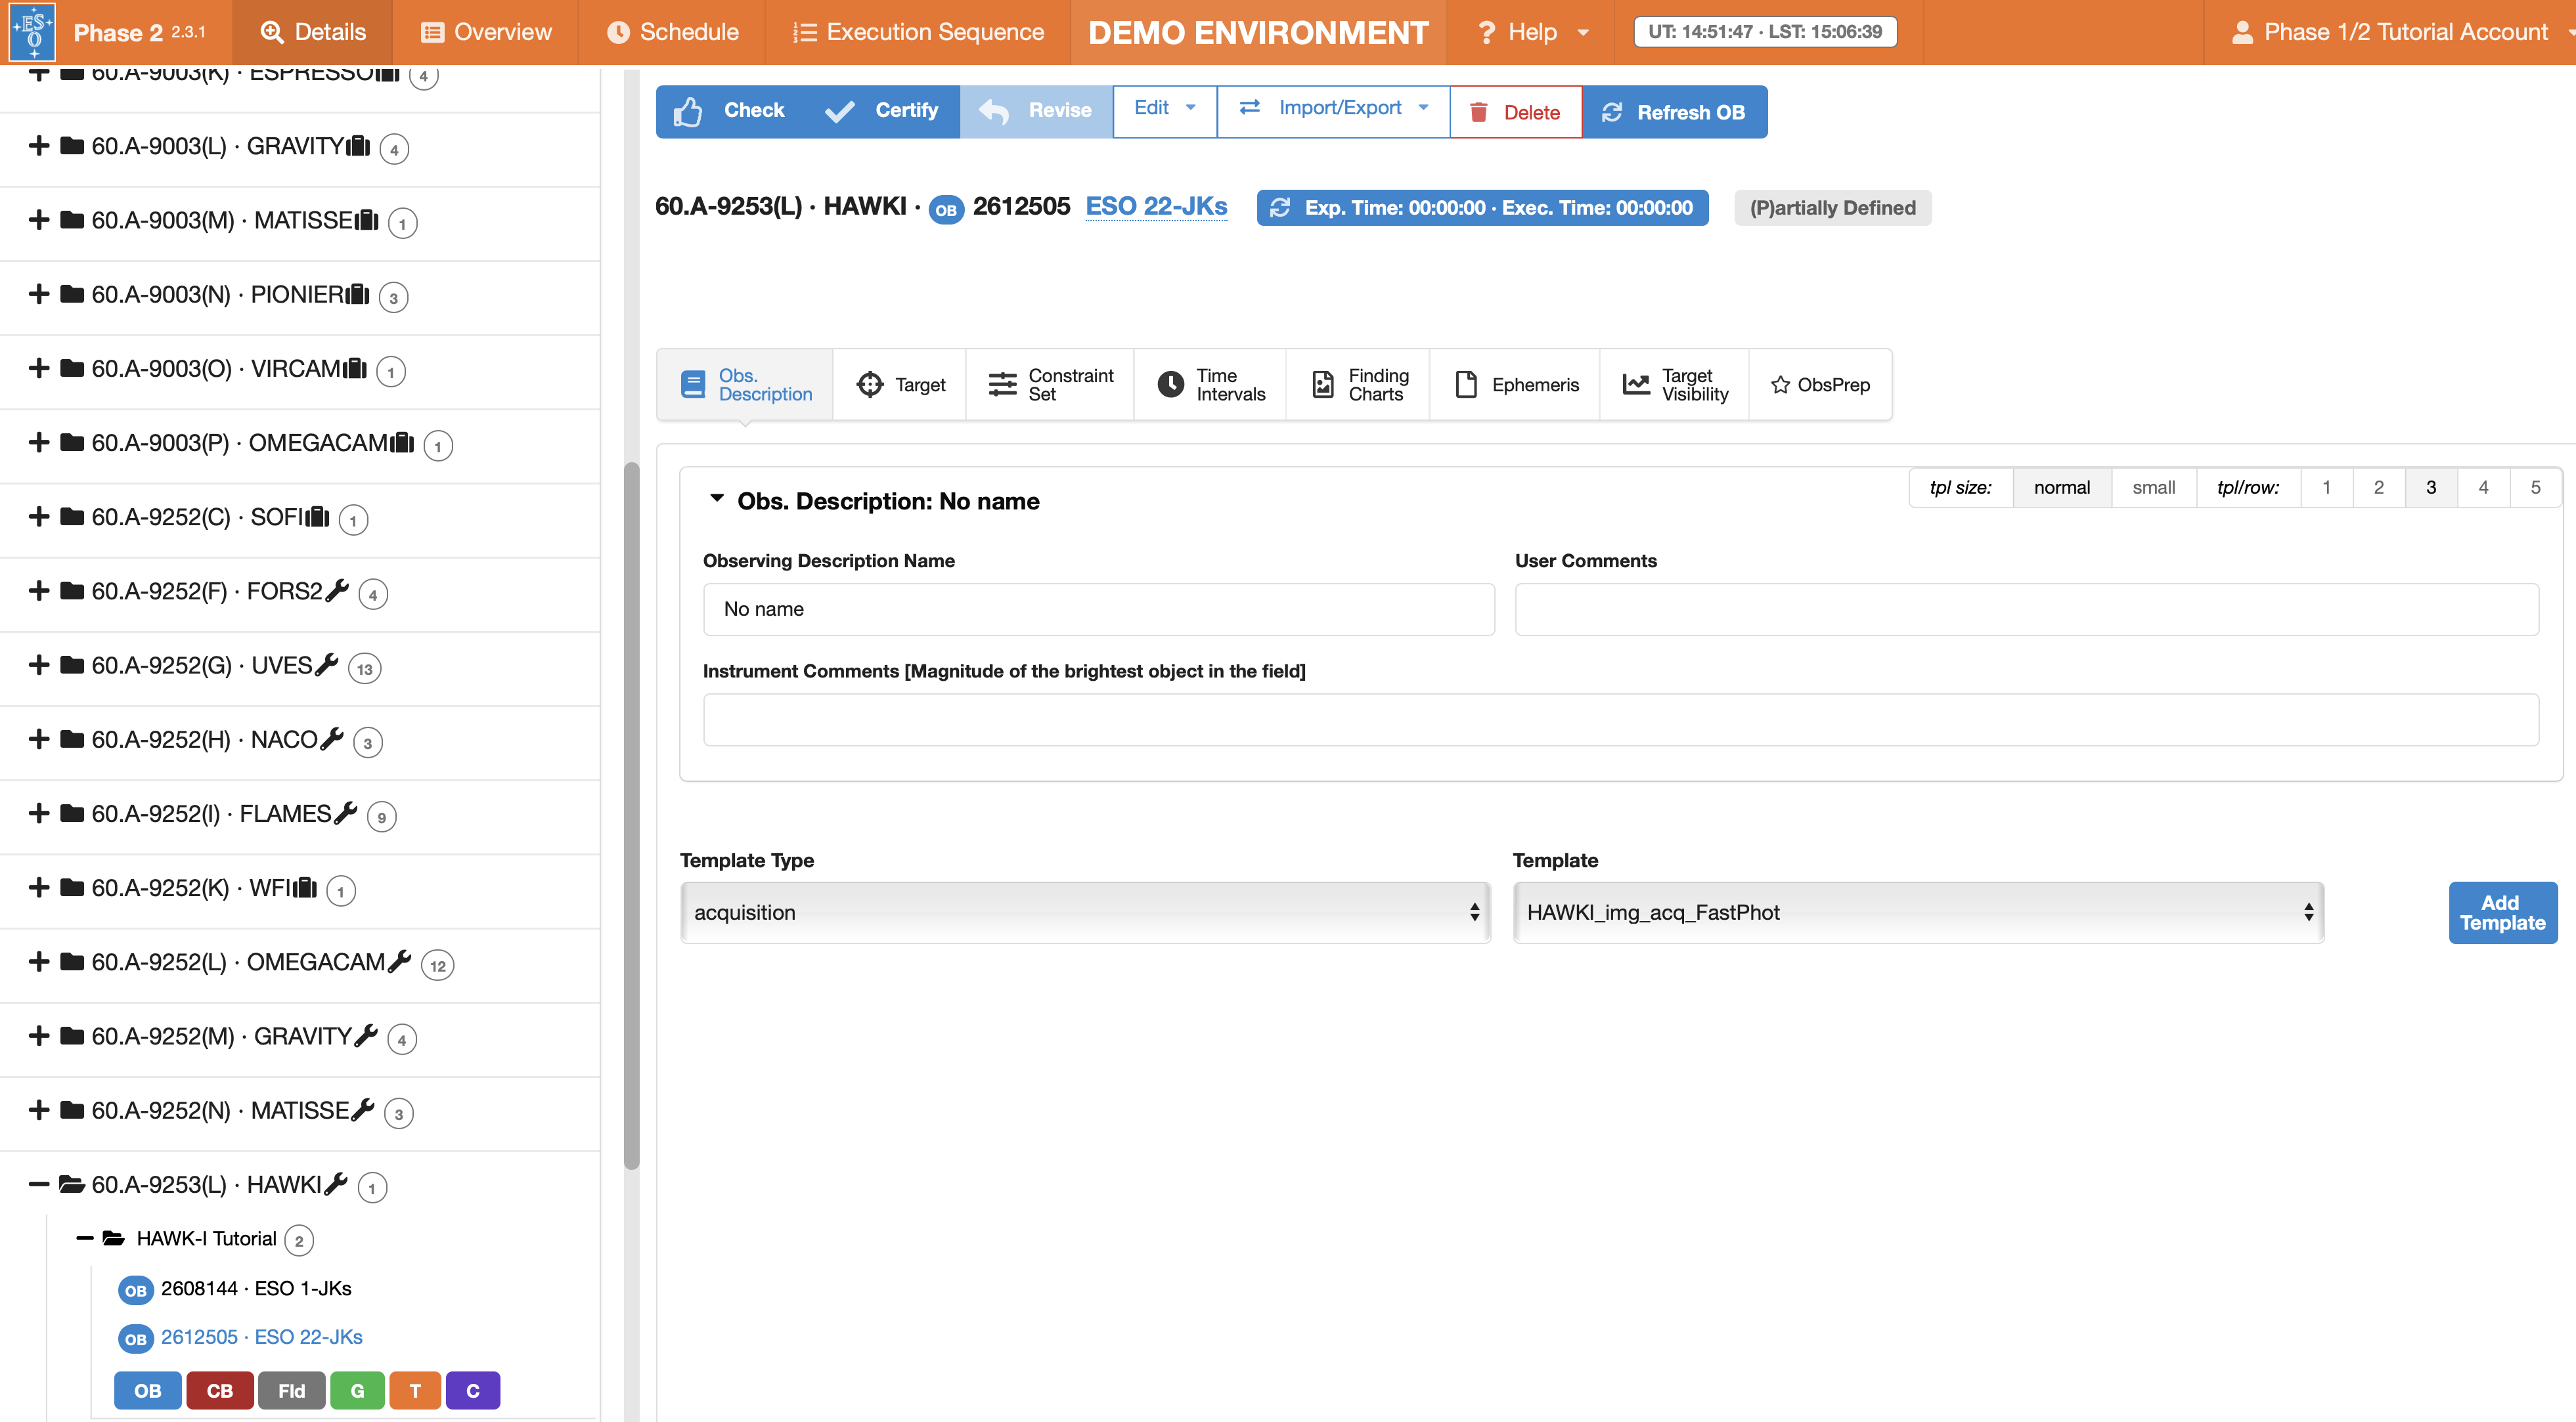Click the Check thumbs-up icon
The image size is (2576, 1422).
pos(688,111)
